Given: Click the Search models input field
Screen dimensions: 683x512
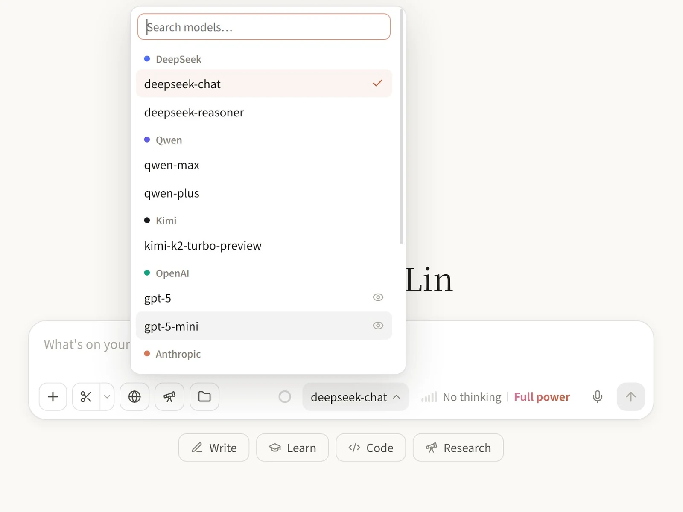Looking at the screenshot, I should click(264, 27).
